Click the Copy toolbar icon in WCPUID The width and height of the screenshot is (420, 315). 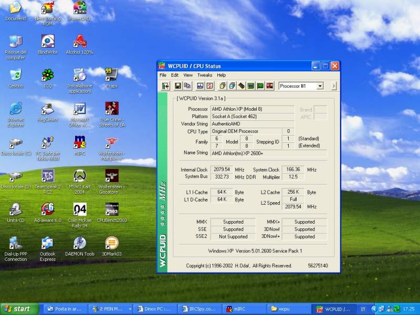[x=187, y=86]
